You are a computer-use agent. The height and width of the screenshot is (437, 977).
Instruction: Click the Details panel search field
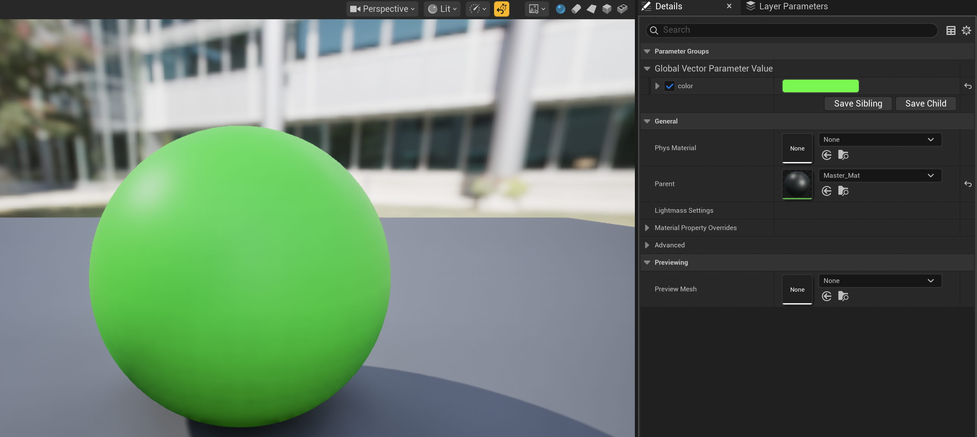791,30
